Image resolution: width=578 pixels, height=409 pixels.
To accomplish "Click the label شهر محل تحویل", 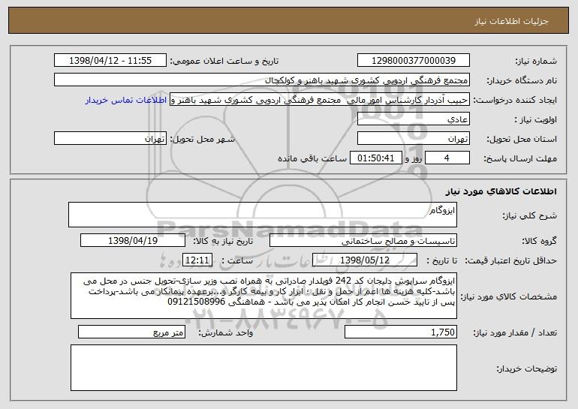I will coord(202,140).
